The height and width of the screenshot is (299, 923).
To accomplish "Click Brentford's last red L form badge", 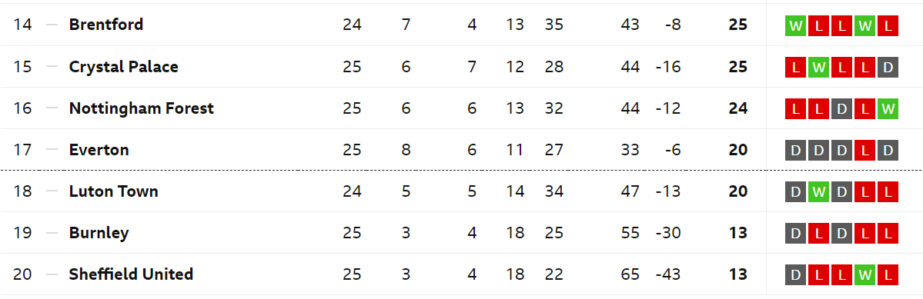I will pos(888,26).
